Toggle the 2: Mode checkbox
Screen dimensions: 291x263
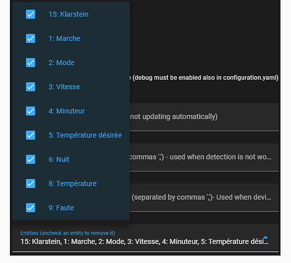point(30,63)
